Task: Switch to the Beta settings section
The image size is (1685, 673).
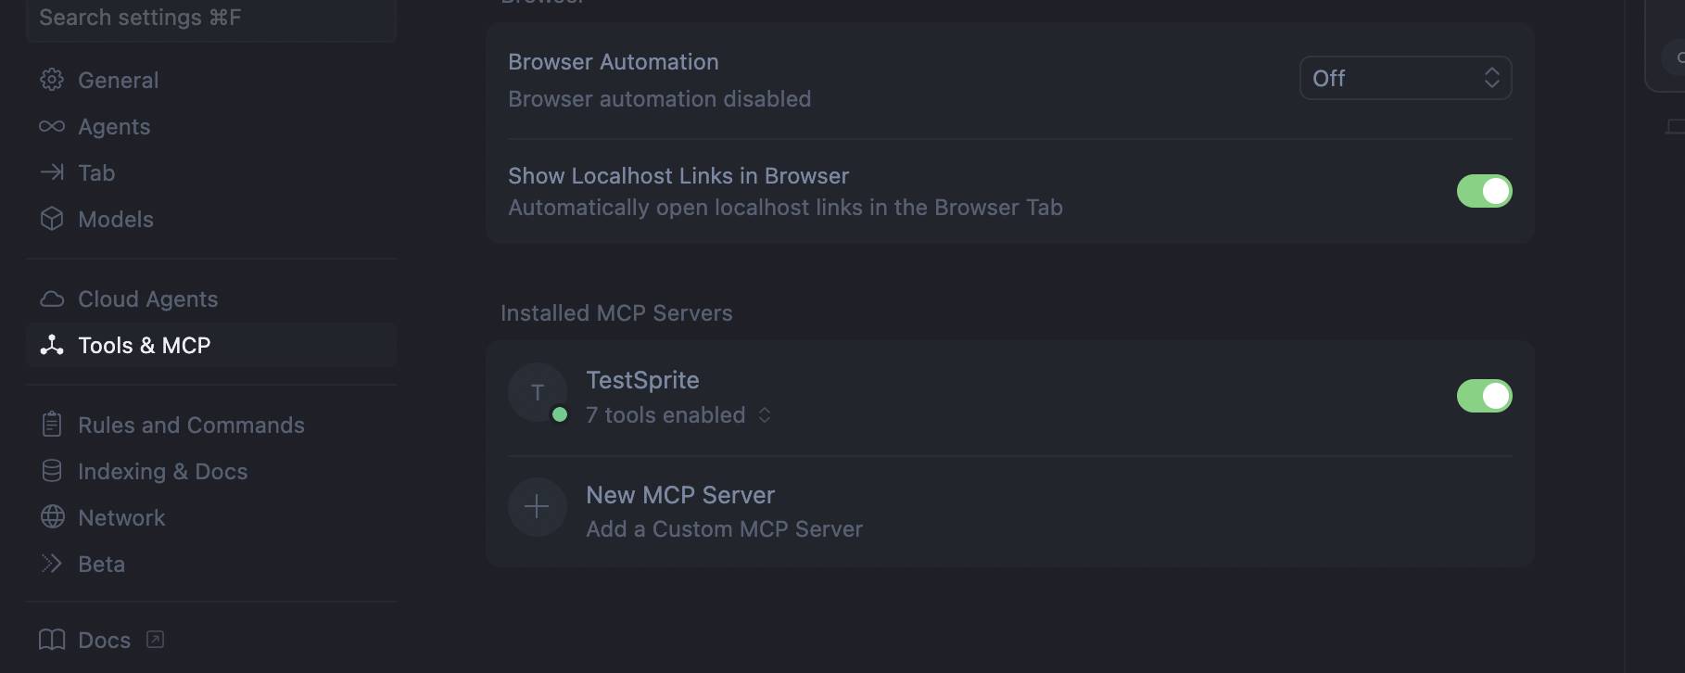Action: click(x=102, y=564)
